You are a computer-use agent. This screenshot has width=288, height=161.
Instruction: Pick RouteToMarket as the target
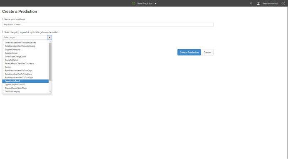click(x=25, y=60)
